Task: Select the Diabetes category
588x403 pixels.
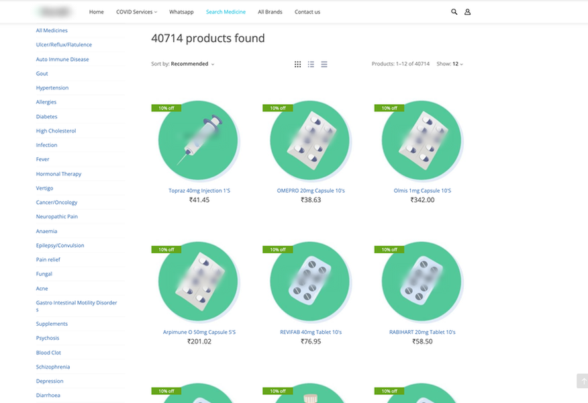Action: tap(46, 117)
